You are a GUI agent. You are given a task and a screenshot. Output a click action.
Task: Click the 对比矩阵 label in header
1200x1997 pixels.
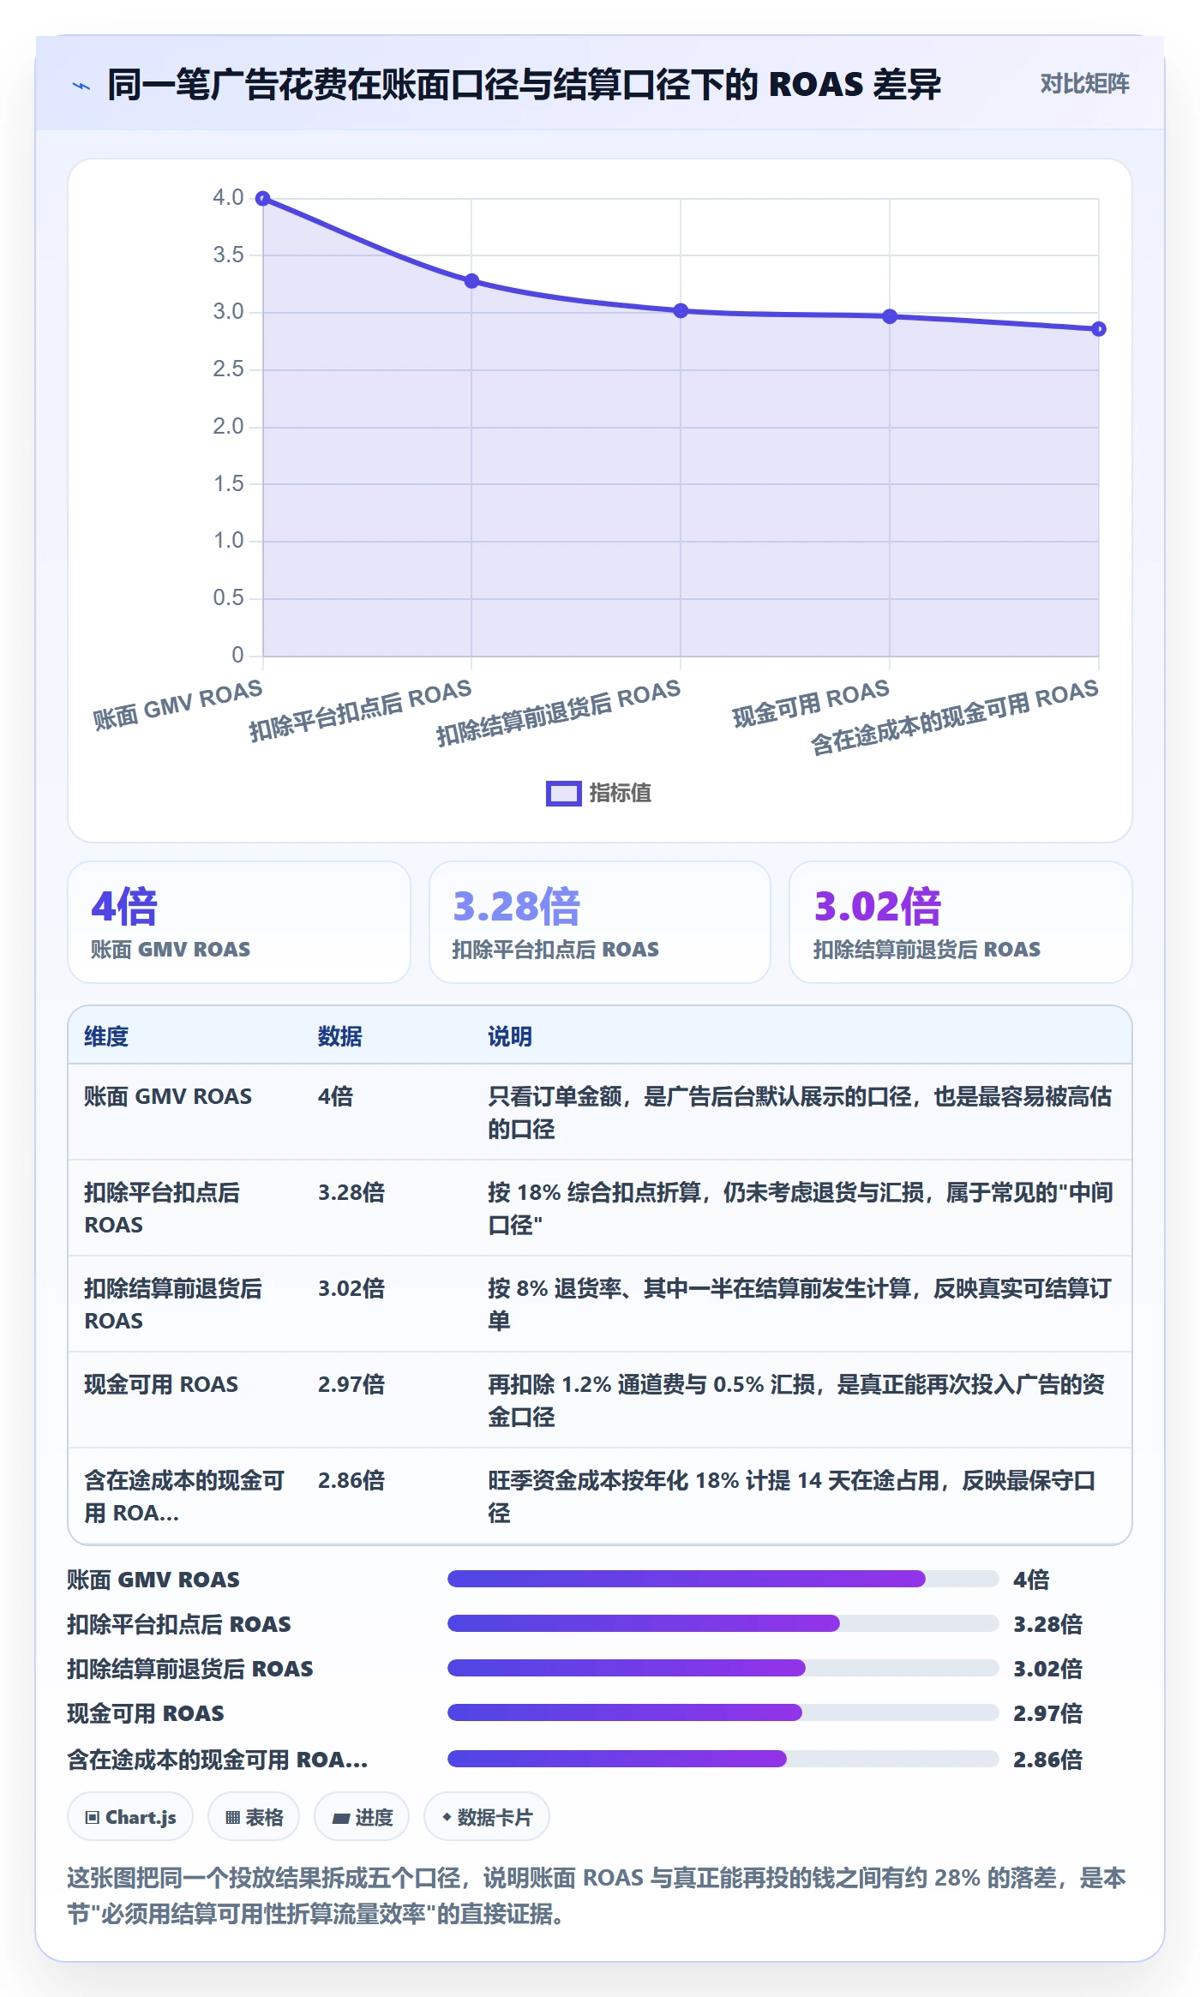[x=1084, y=84]
